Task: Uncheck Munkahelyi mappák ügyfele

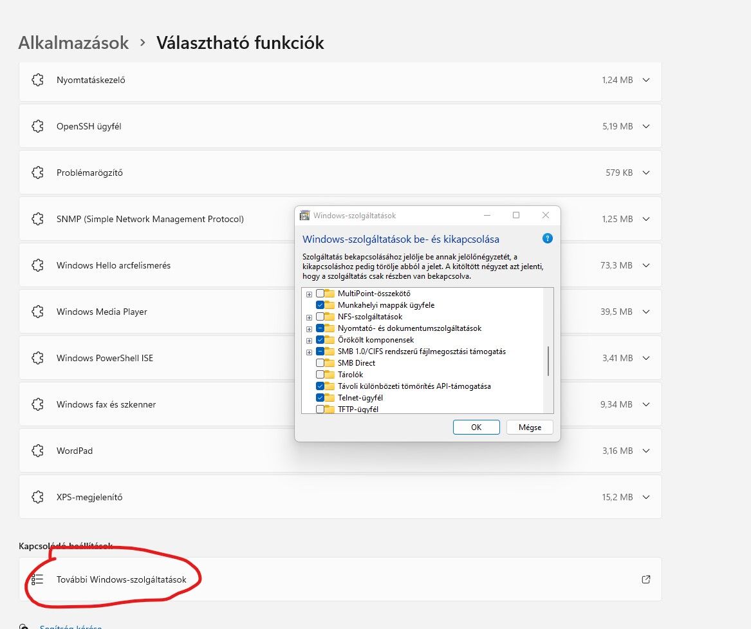Action: (320, 305)
